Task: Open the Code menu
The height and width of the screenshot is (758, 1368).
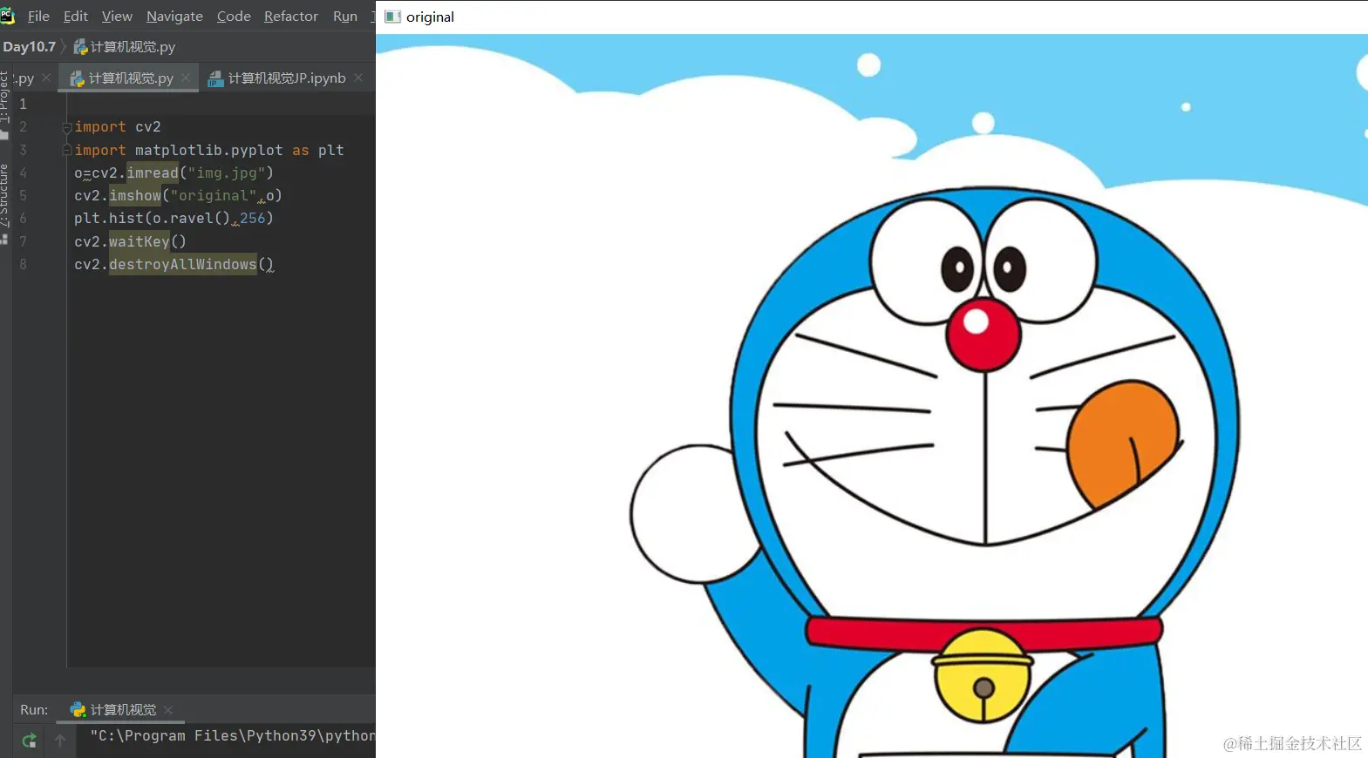Action: [x=234, y=17]
